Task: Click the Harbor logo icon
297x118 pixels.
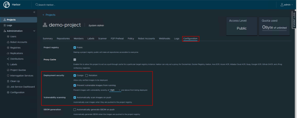Action: 6,5
